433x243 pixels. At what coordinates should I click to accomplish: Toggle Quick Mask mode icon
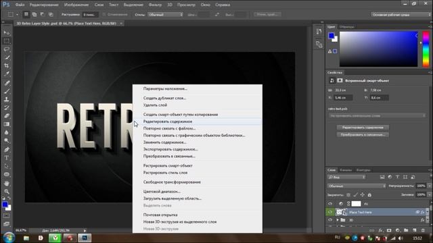coord(6,216)
